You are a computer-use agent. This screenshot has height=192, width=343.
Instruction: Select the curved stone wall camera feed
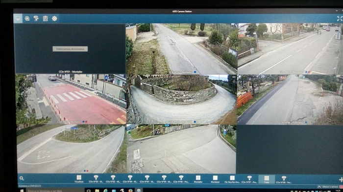tap(182, 100)
